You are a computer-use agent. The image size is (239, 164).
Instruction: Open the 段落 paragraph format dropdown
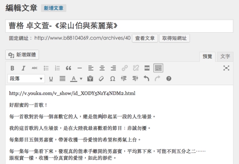[26, 78]
